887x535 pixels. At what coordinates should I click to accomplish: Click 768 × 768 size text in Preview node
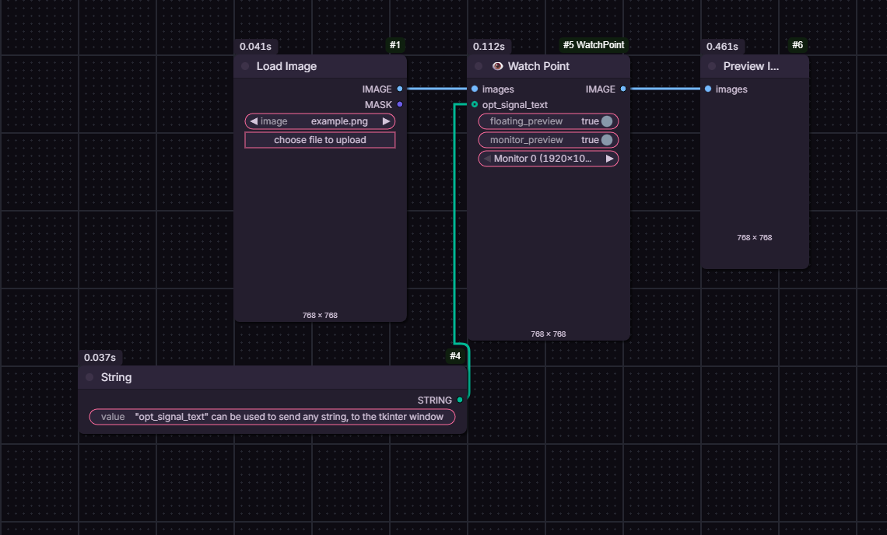point(755,237)
